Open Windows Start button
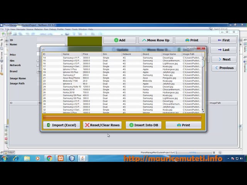 4,158
